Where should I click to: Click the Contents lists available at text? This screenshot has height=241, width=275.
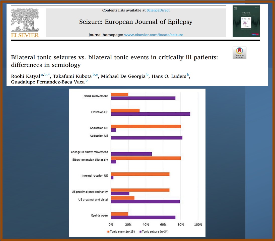click(124, 10)
